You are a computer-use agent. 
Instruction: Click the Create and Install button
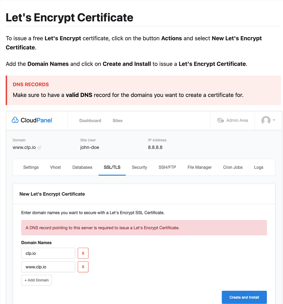(244, 297)
